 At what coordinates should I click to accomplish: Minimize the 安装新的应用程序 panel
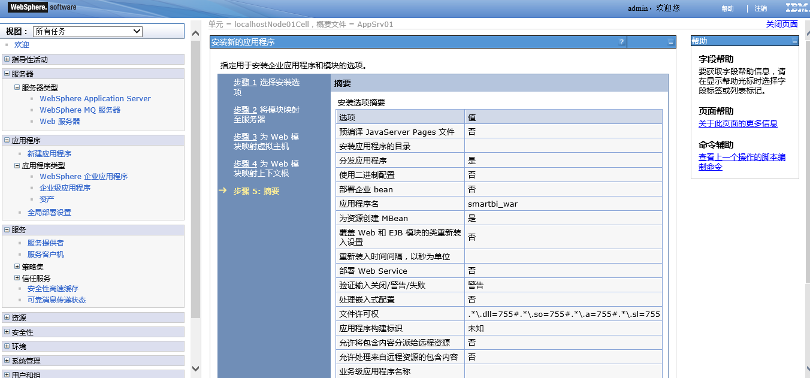tap(670, 43)
